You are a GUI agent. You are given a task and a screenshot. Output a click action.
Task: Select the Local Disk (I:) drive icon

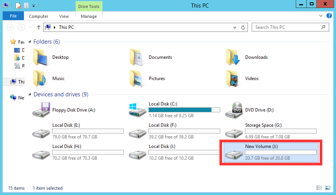click(x=137, y=154)
